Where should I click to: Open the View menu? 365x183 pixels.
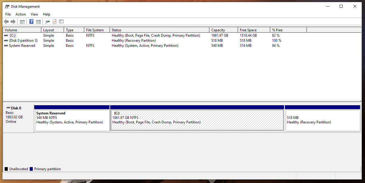pyautogui.click(x=34, y=14)
